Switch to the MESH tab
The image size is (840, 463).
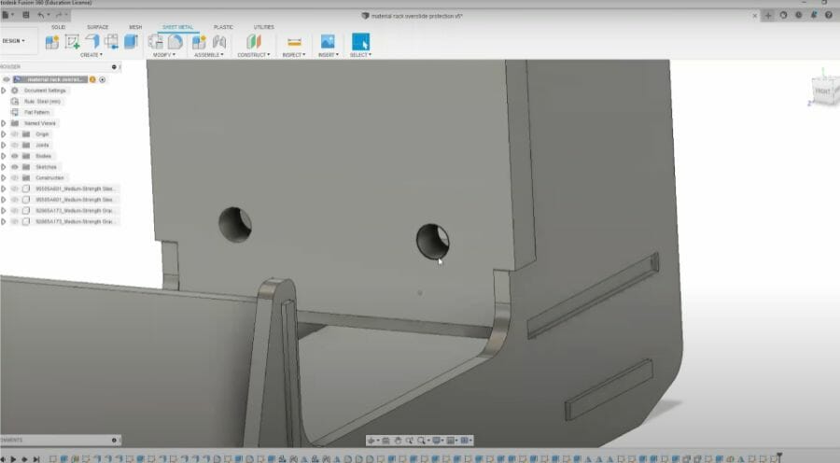tap(135, 27)
